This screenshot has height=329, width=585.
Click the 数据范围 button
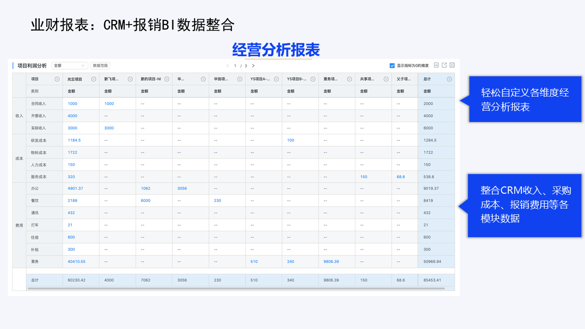(100, 66)
